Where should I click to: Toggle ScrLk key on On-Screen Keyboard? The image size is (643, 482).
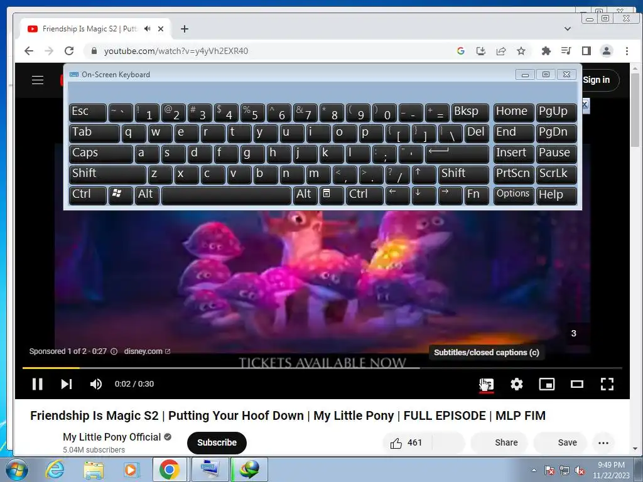[x=556, y=174]
